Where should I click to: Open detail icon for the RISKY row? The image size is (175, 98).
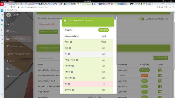[x=160, y=76]
